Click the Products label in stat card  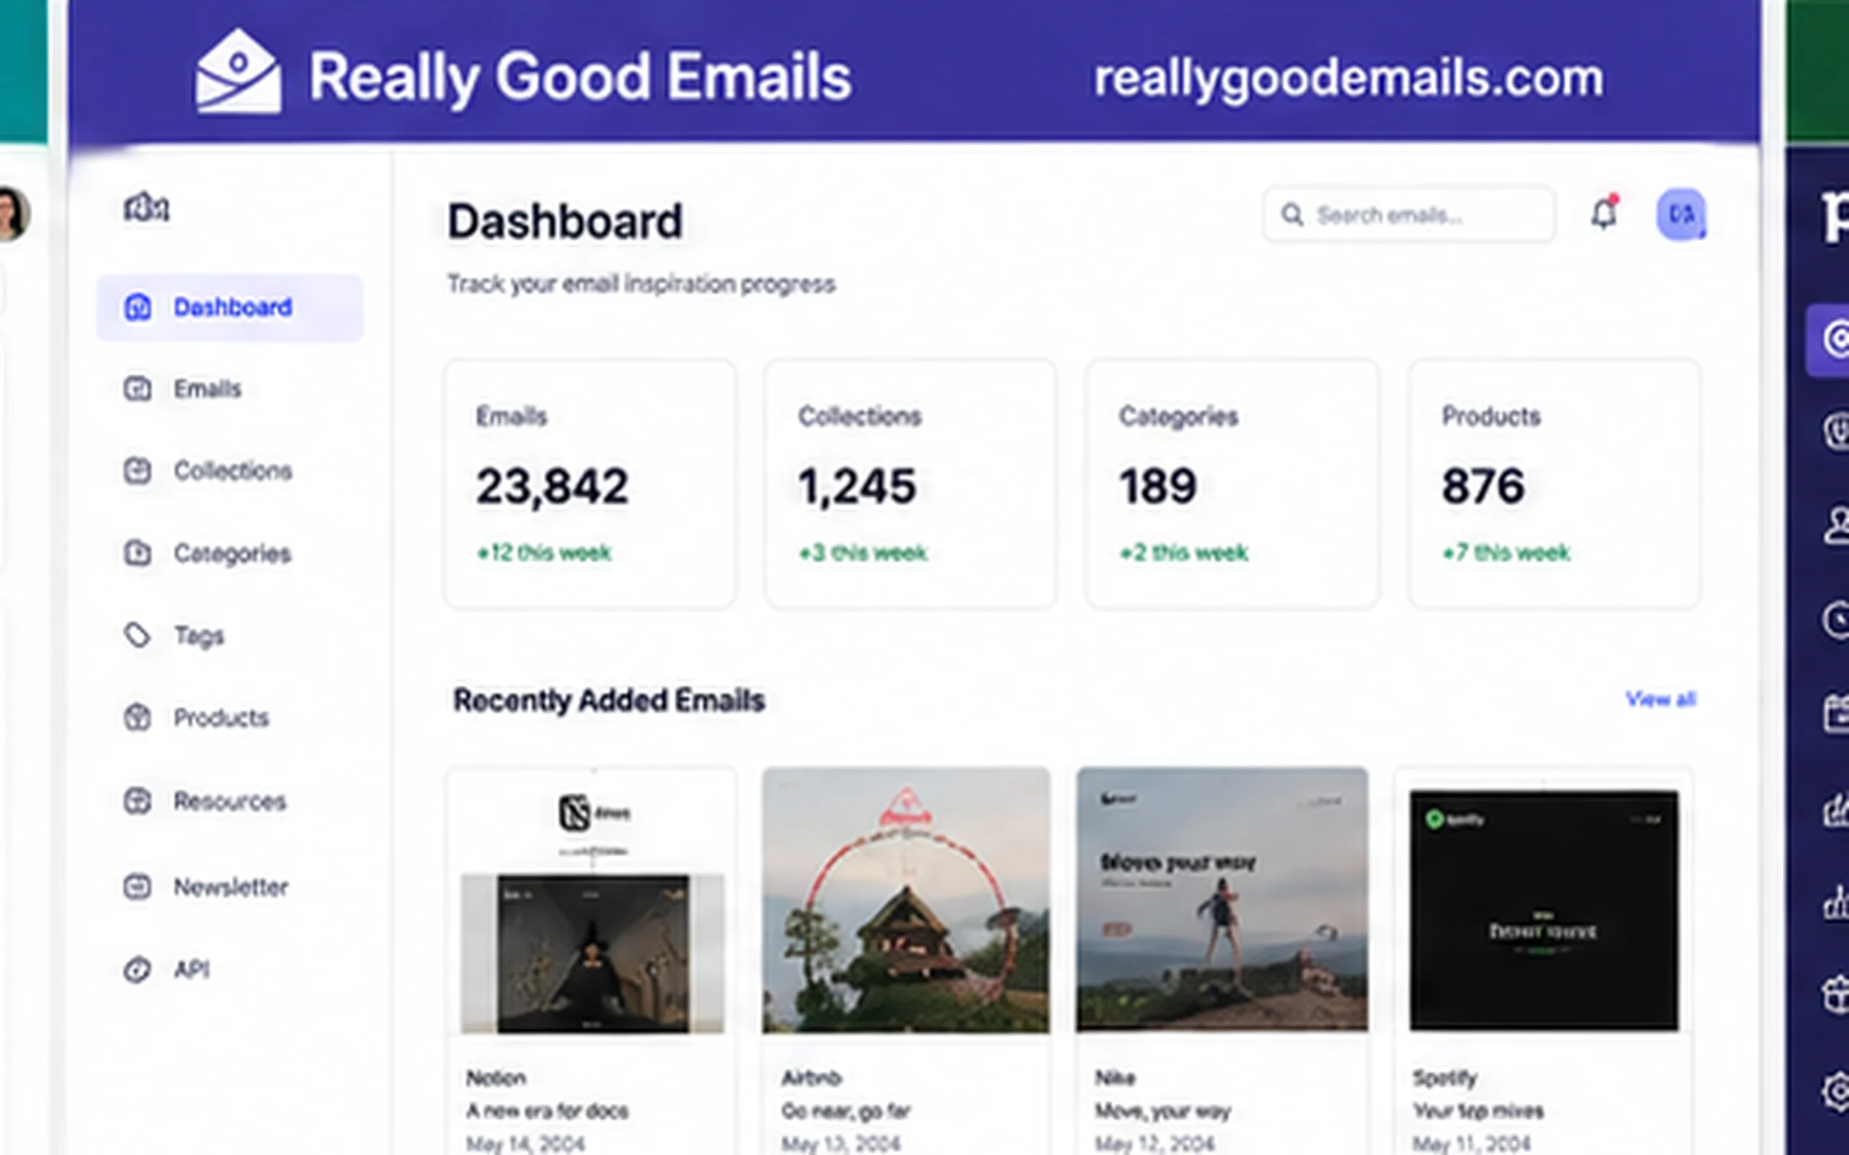pos(1491,417)
